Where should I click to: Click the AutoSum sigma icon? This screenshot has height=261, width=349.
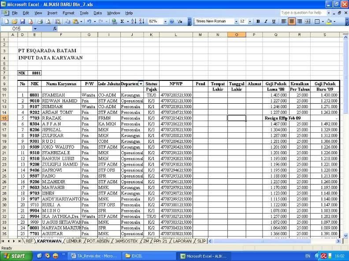point(122,21)
